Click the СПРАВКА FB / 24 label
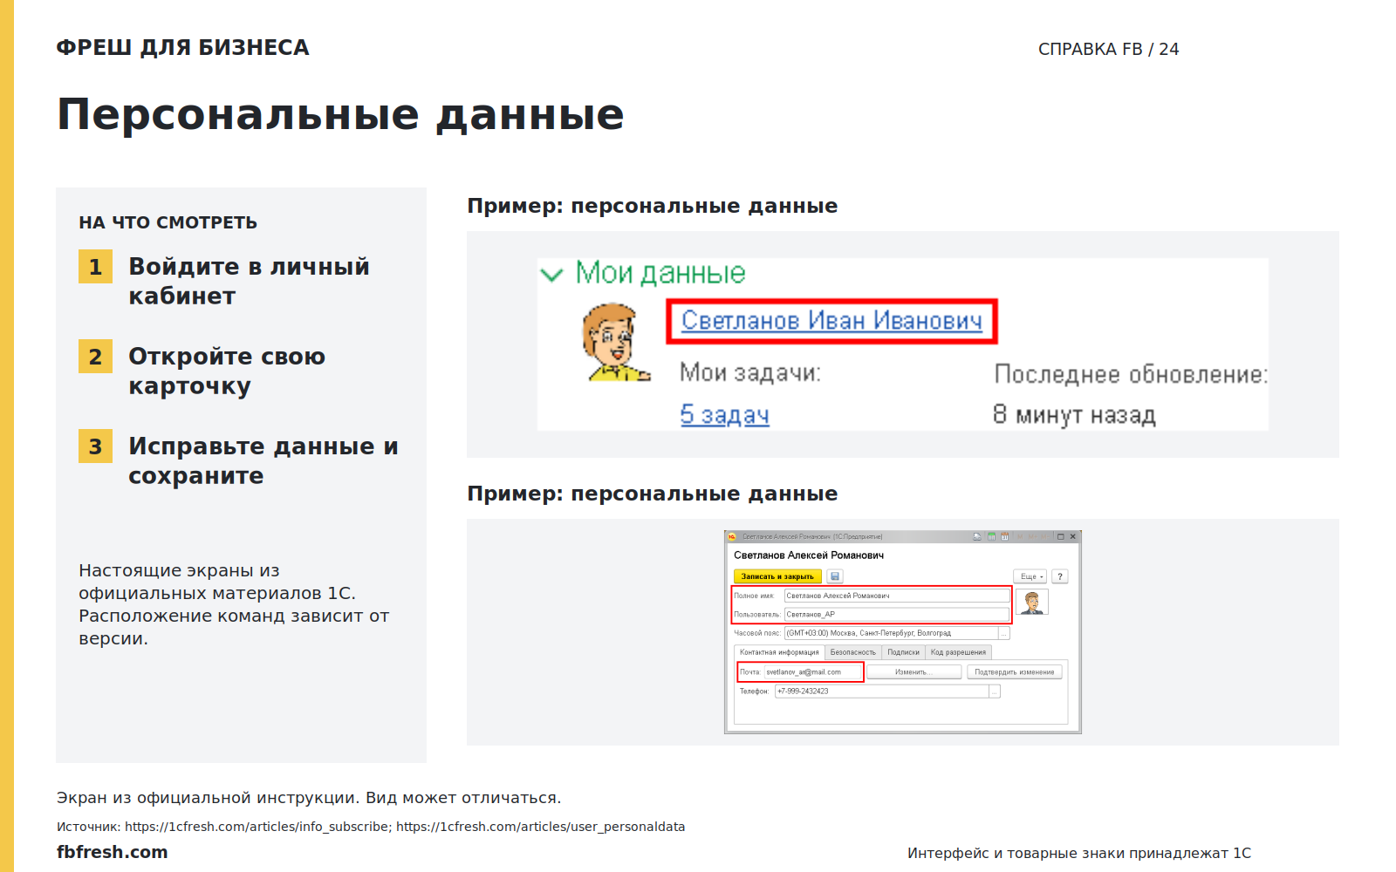The image size is (1396, 872). click(1108, 49)
